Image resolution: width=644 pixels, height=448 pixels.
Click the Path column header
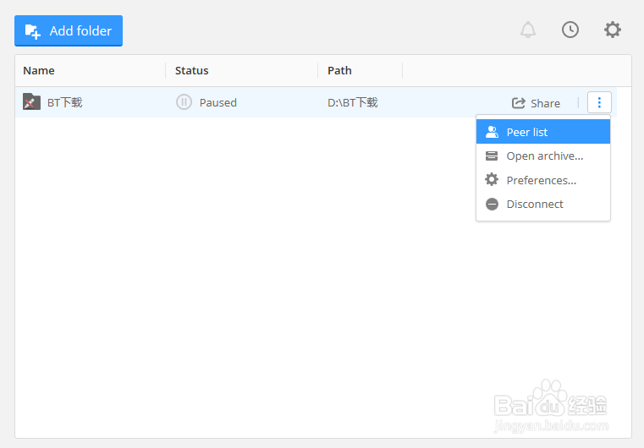coord(339,70)
